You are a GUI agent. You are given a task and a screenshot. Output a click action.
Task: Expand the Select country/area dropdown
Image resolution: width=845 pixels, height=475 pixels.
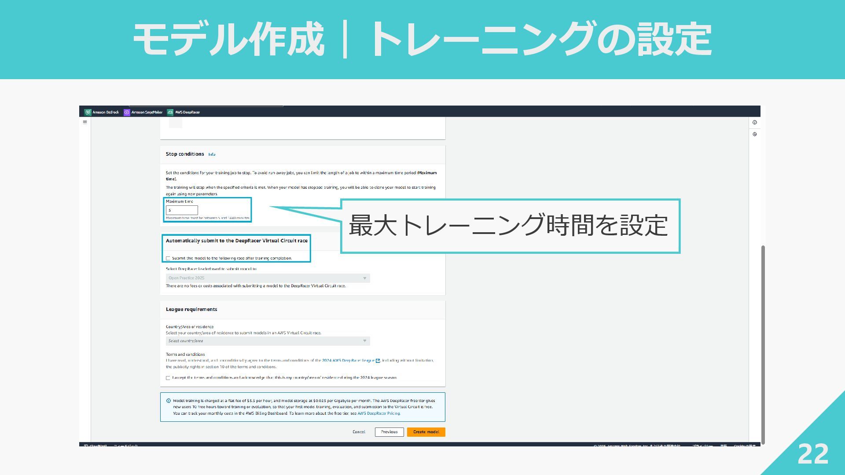coord(268,341)
